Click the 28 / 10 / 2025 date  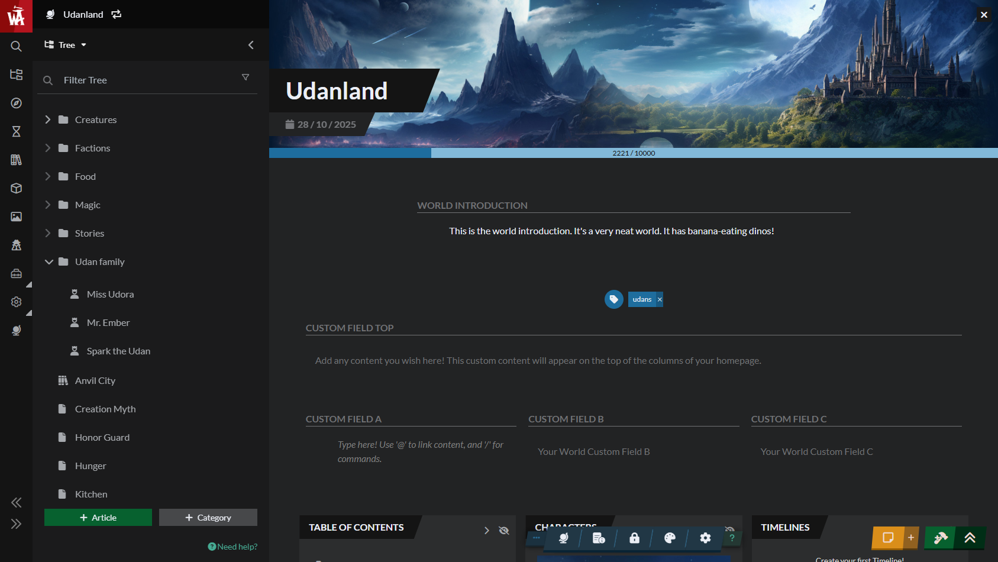pyautogui.click(x=321, y=124)
